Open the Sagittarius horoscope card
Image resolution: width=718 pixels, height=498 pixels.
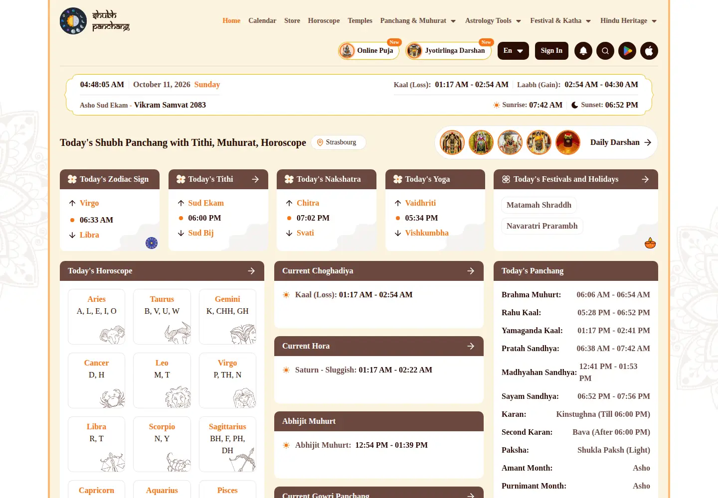[227, 444]
